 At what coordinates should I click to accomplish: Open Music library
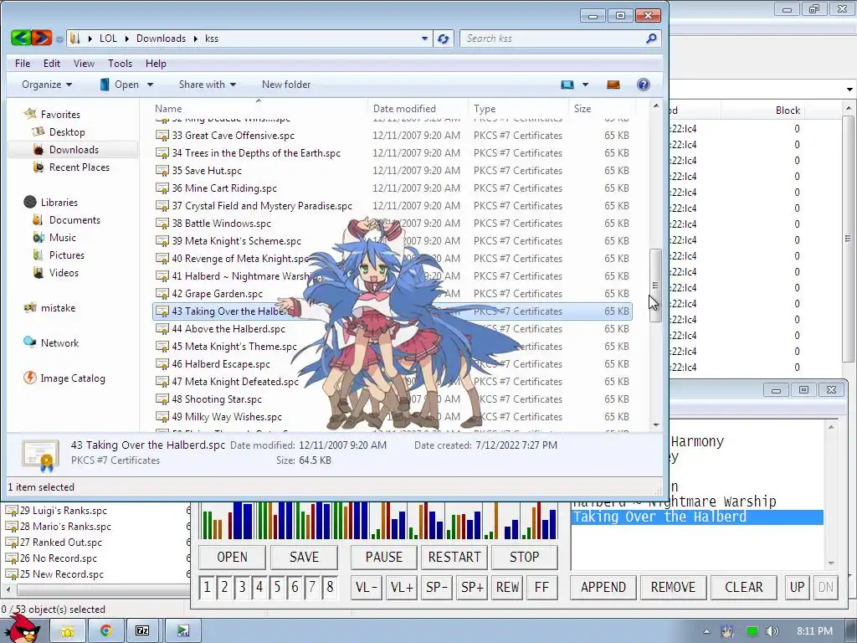62,237
